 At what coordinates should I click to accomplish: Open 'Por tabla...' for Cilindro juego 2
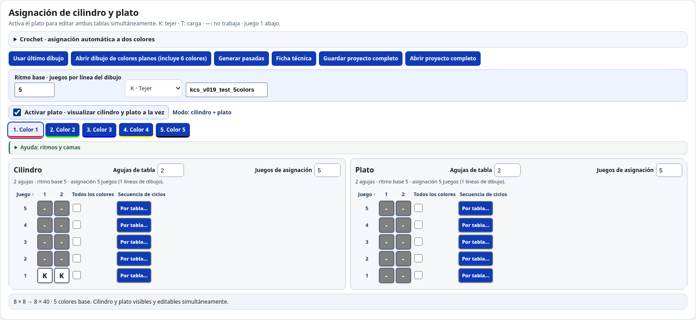tap(134, 259)
